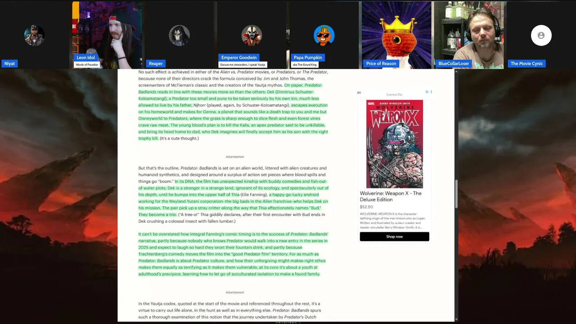Click Papa Pumpkin's sunglasses avatar
576x324 pixels.
pos(324,36)
